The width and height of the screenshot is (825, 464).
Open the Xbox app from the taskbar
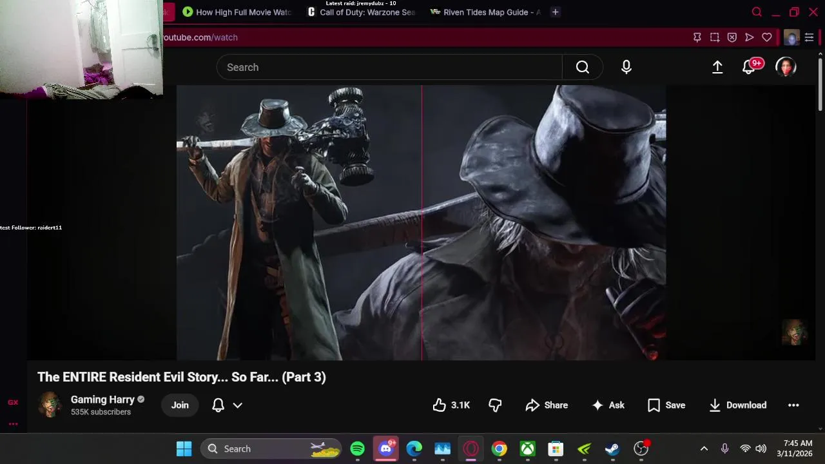(x=528, y=449)
